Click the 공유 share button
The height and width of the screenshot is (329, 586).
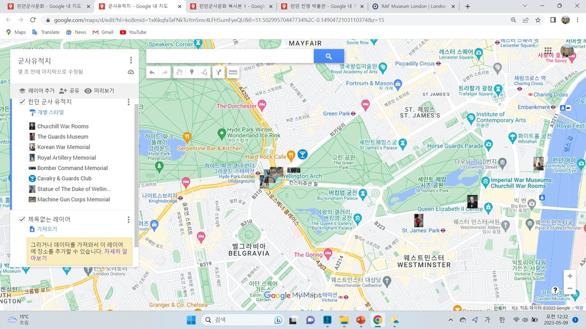[x=69, y=91]
